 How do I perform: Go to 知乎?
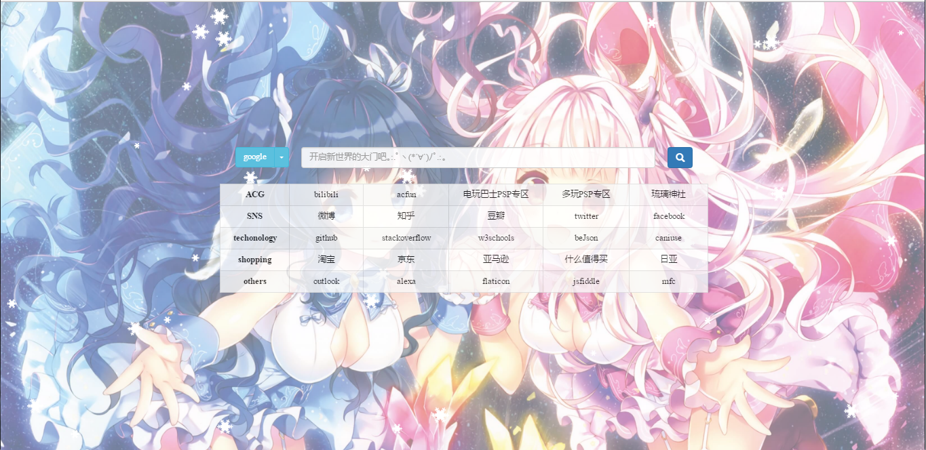coord(406,216)
